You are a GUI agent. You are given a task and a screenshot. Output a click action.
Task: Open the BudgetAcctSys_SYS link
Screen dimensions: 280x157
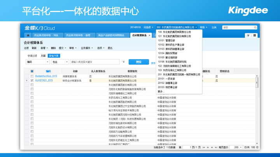click(46, 76)
